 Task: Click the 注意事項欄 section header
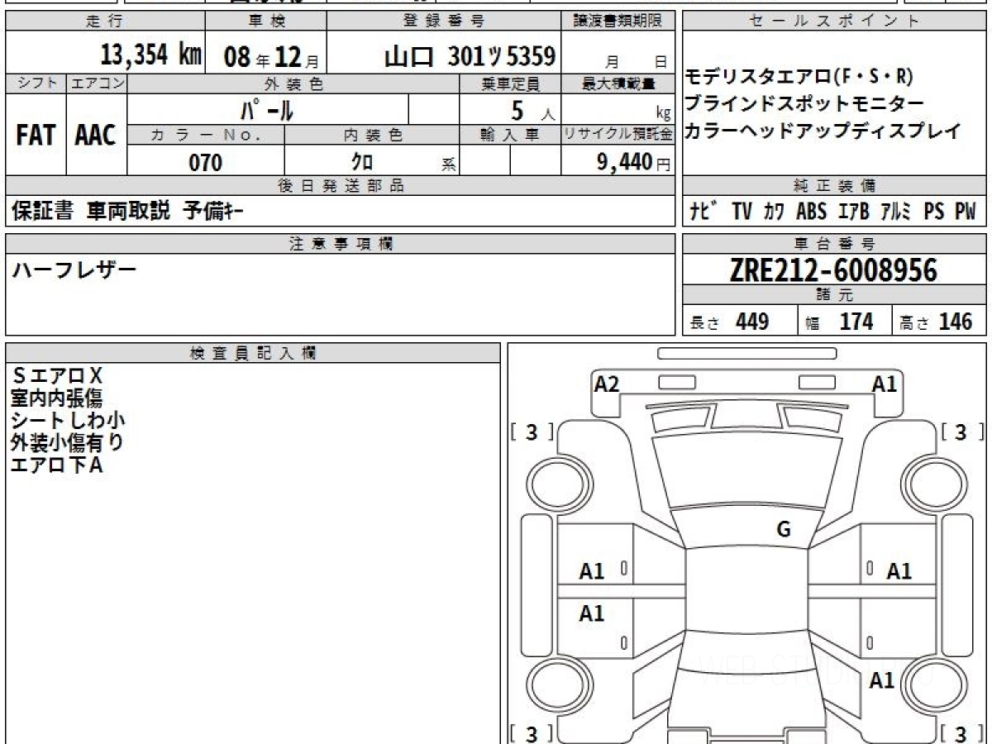click(340, 243)
